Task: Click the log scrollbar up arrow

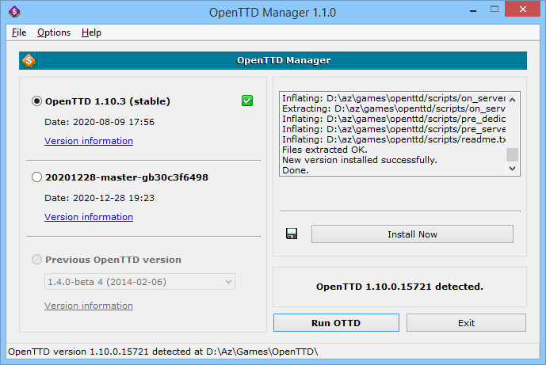Action: 512,101
